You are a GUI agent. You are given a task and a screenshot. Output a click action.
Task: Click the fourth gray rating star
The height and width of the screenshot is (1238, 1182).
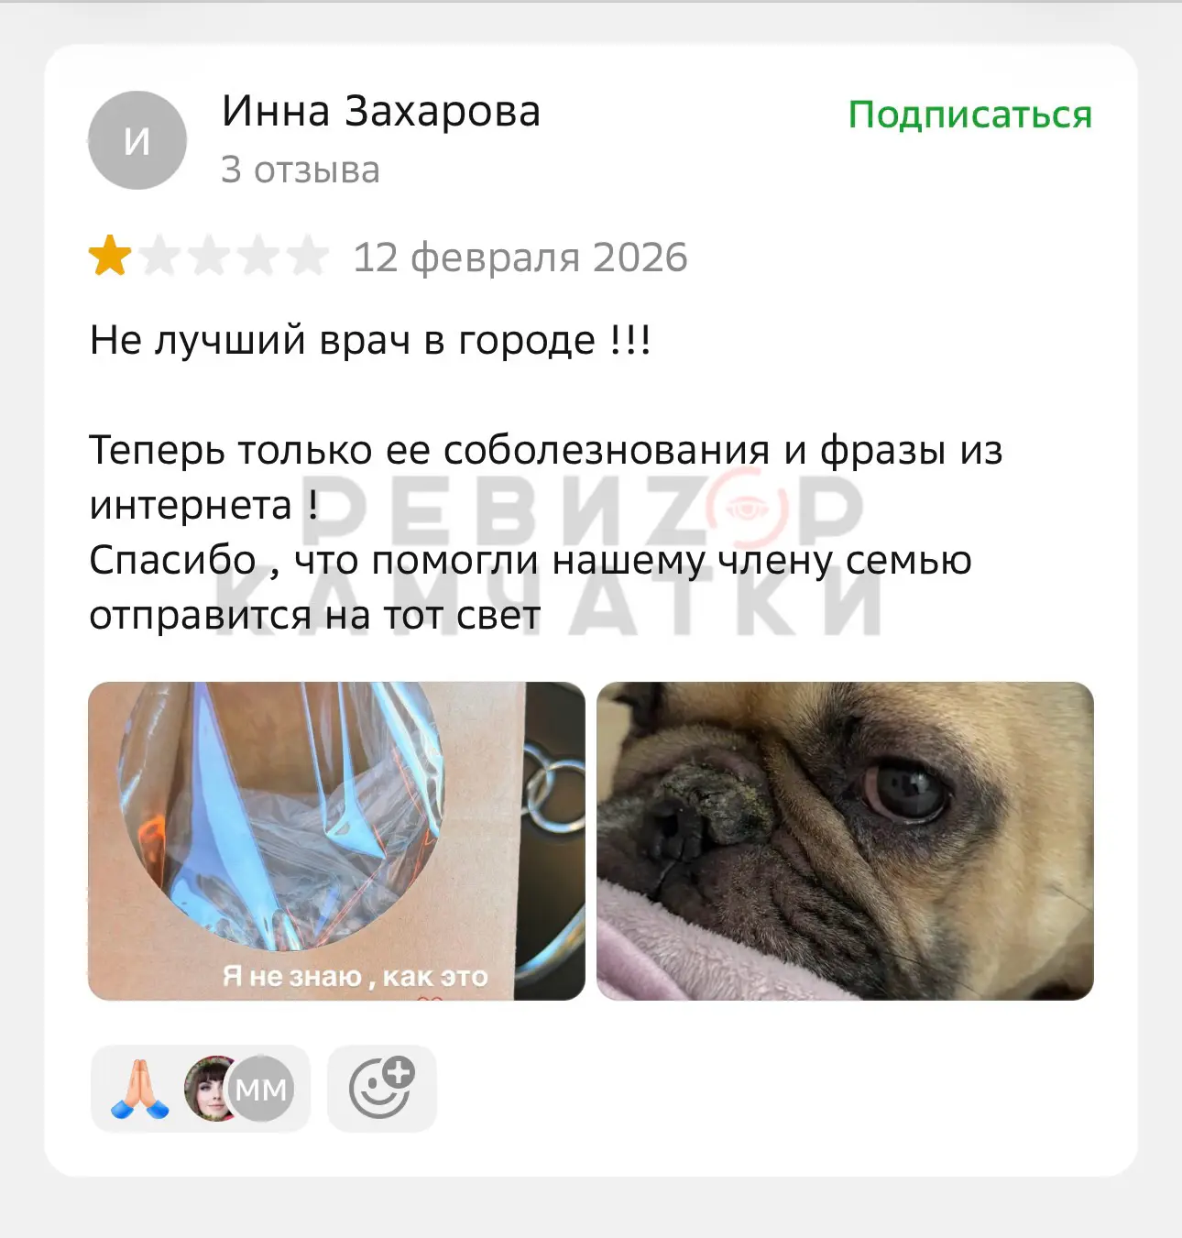click(258, 257)
